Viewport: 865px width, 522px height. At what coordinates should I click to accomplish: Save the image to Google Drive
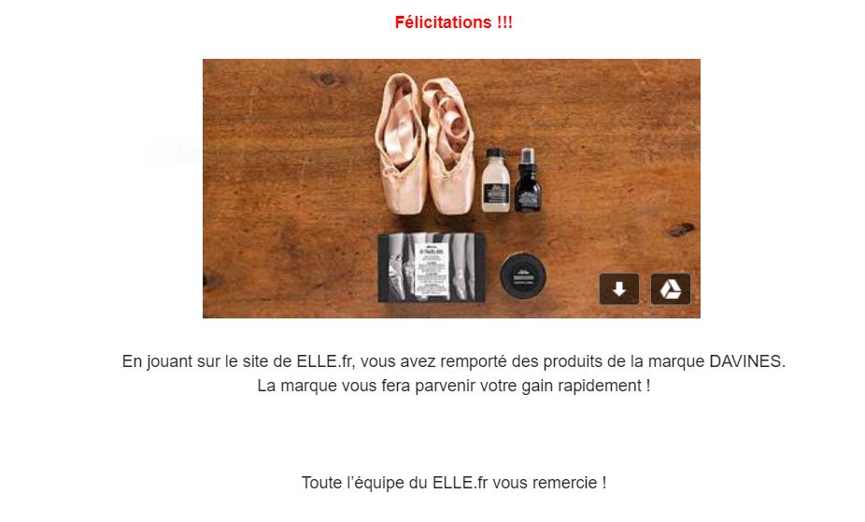pyautogui.click(x=671, y=289)
